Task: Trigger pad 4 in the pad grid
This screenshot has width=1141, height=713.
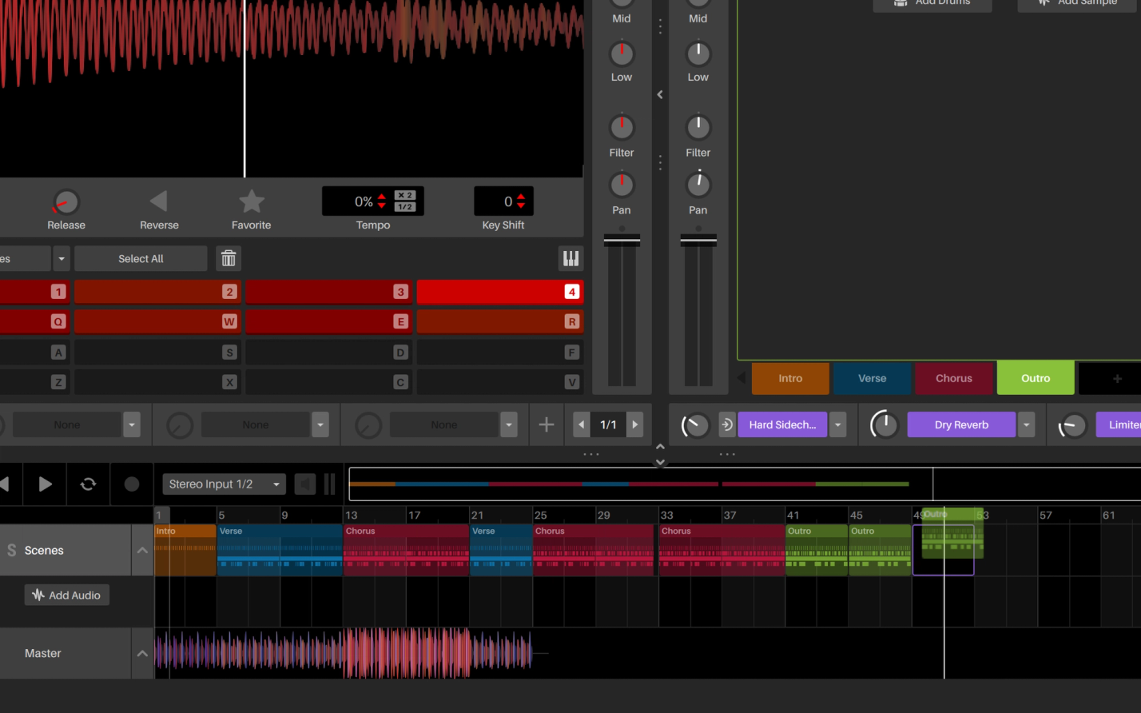Action: pos(499,292)
